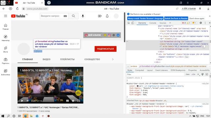This screenshot has width=211, height=118.
Task: Click Always match Yandex Browser's language
Action: click(145, 18)
